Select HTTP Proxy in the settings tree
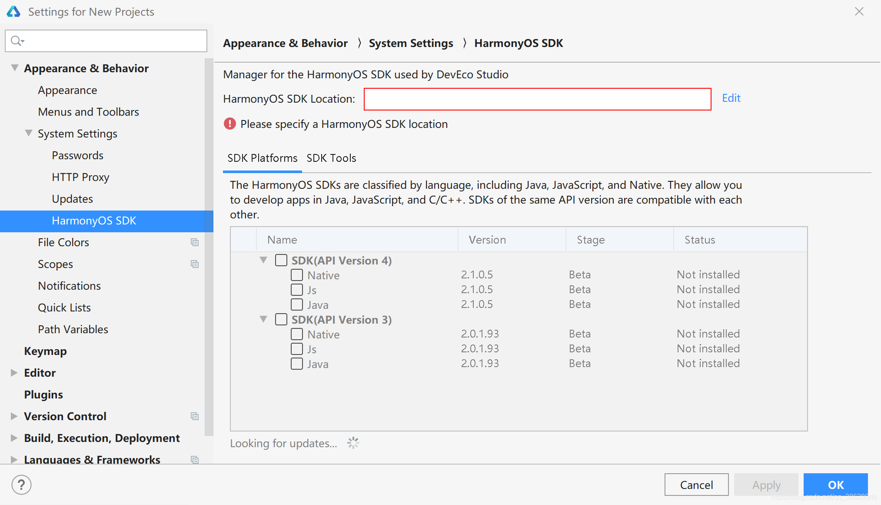 coord(80,177)
